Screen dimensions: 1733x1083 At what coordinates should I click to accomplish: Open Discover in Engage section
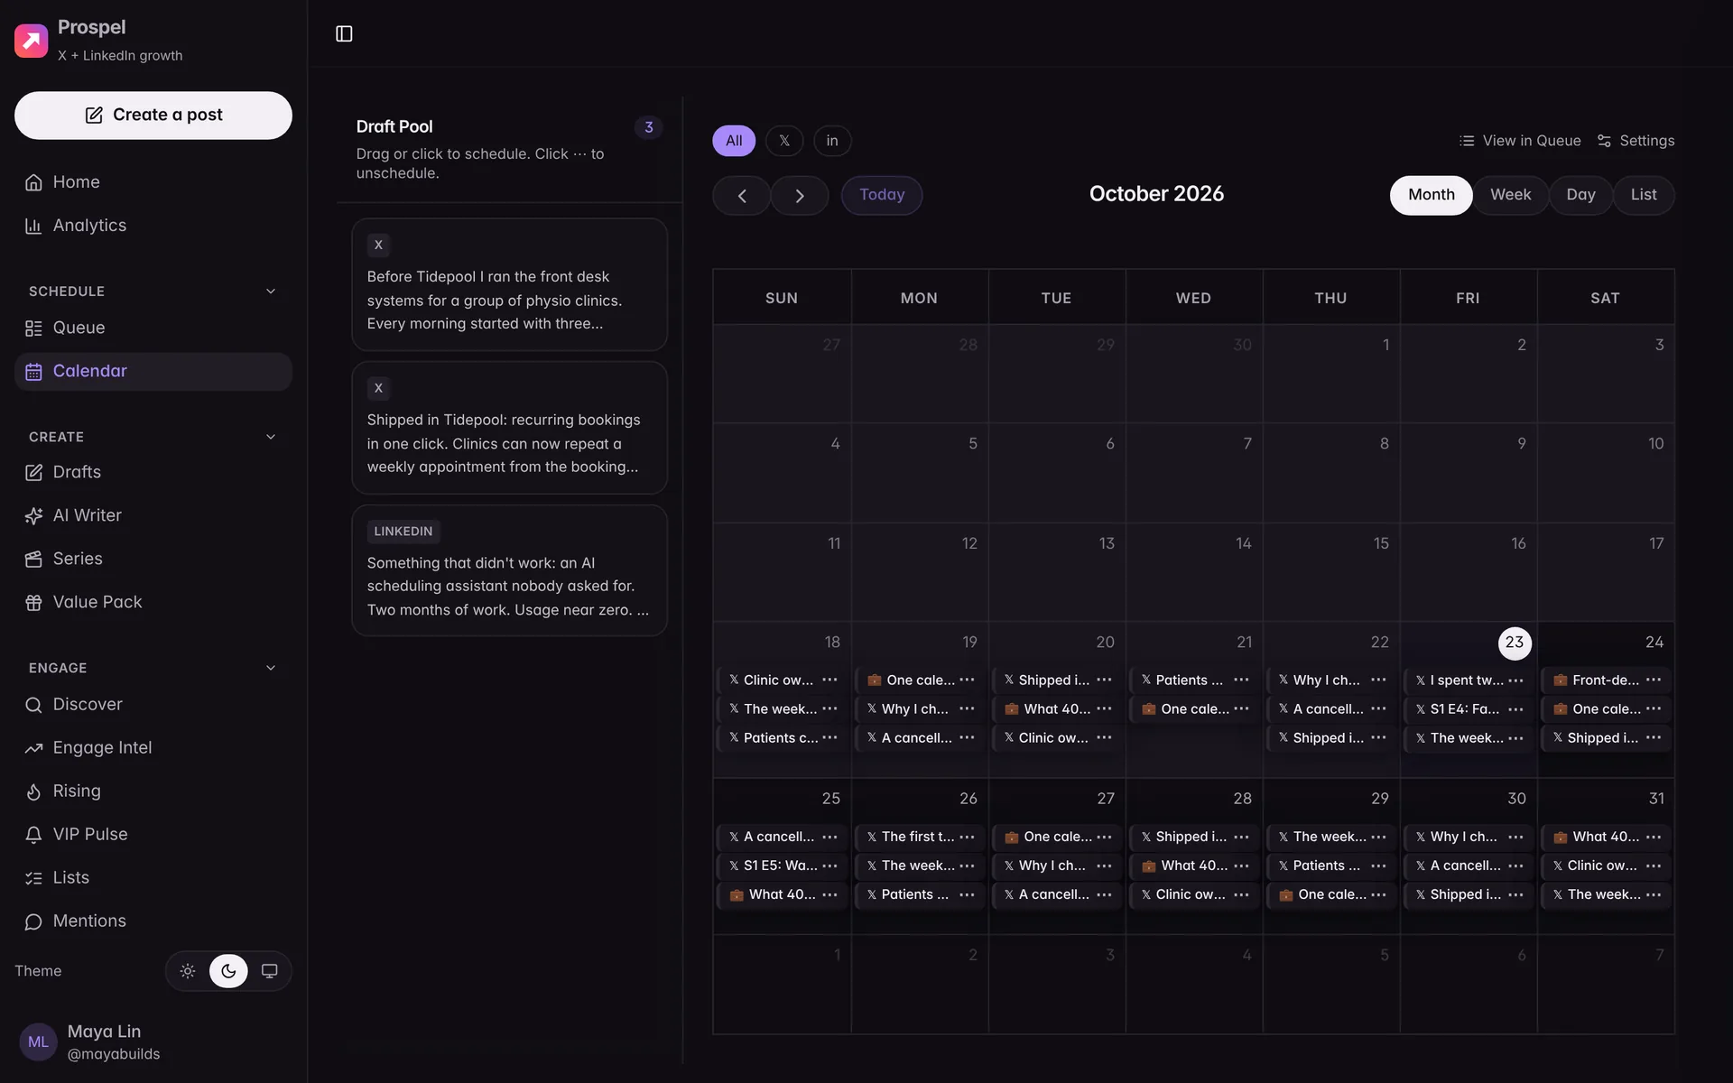(x=153, y=704)
